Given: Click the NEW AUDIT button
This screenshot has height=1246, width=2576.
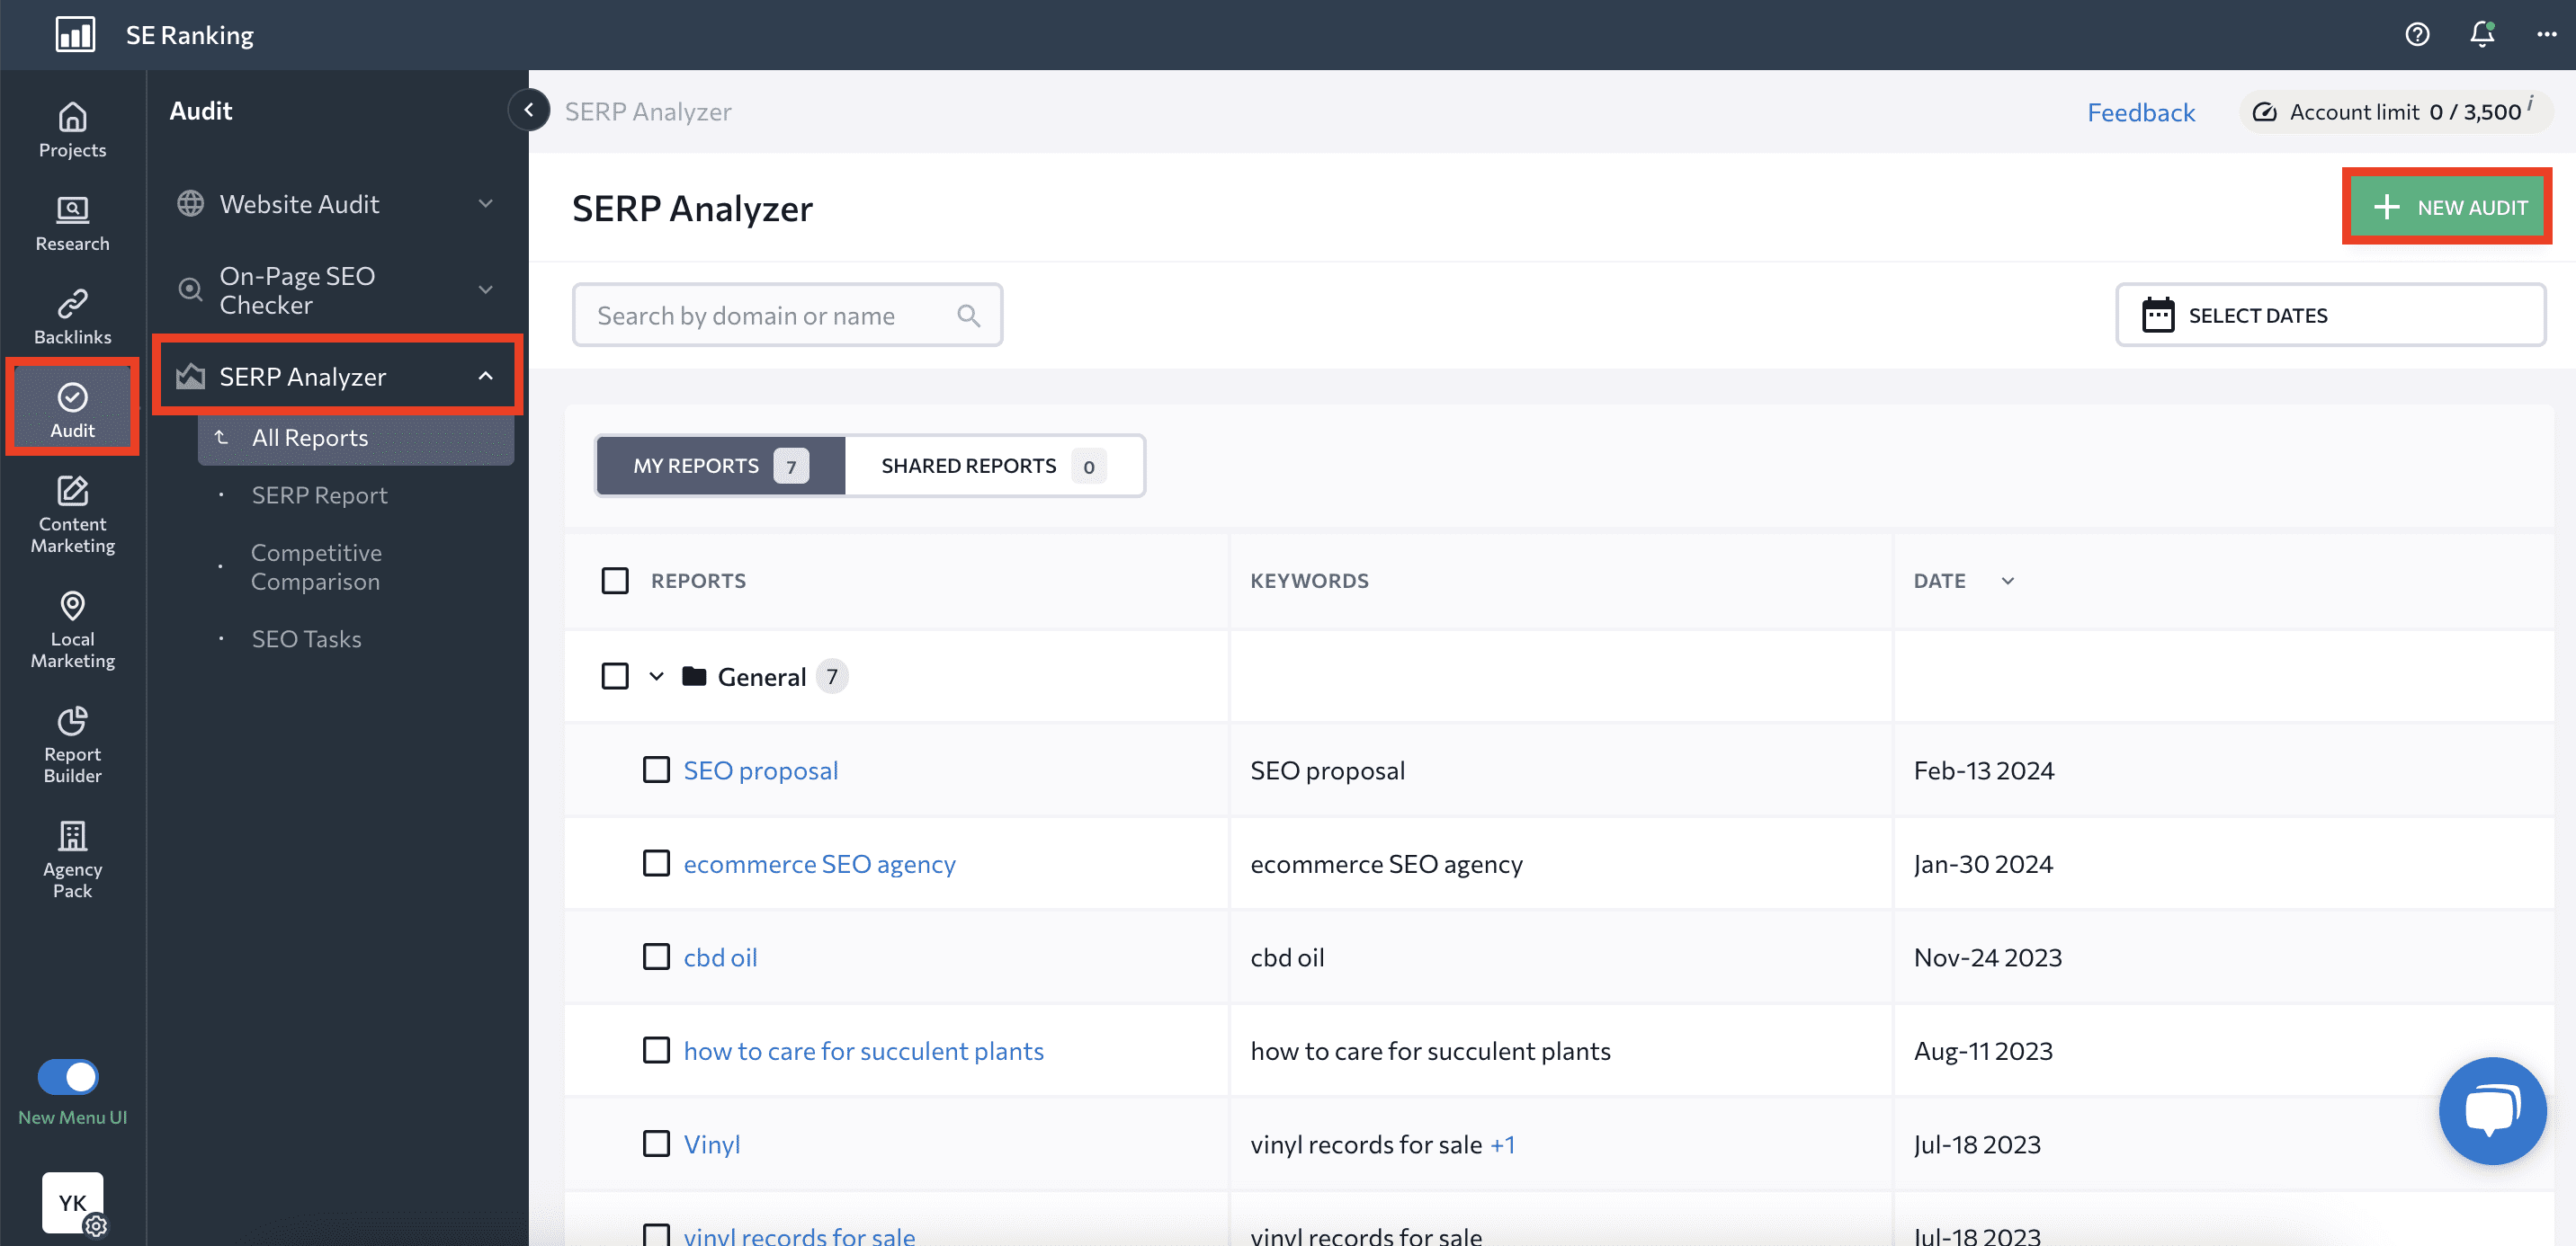Looking at the screenshot, I should pyautogui.click(x=2447, y=206).
